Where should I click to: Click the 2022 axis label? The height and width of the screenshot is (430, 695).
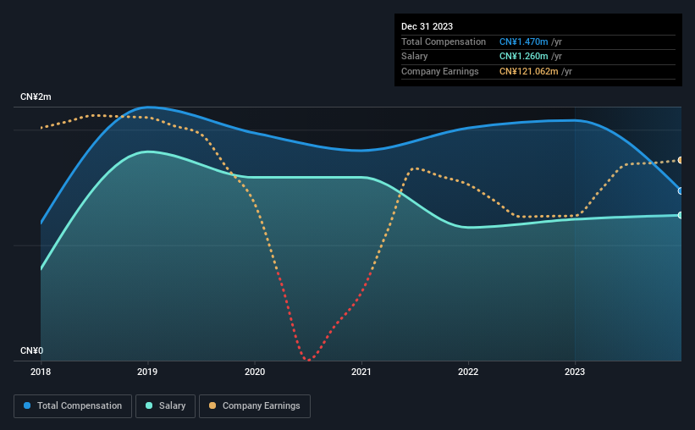point(468,372)
